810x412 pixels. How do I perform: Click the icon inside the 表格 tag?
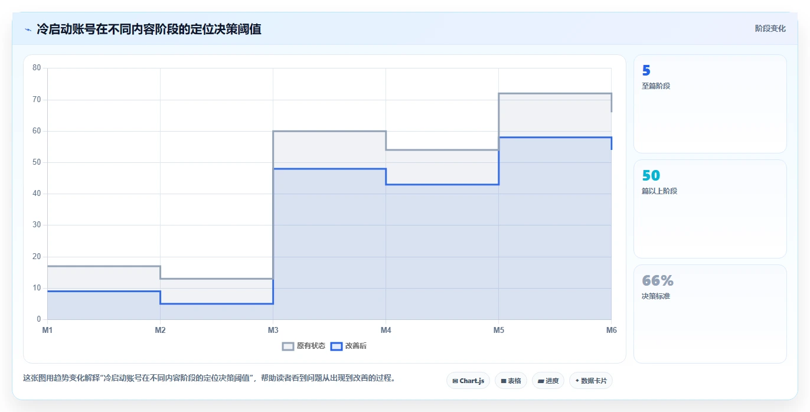(x=504, y=381)
